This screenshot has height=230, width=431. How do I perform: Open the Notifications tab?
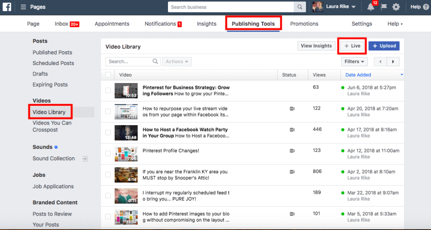pyautogui.click(x=163, y=24)
